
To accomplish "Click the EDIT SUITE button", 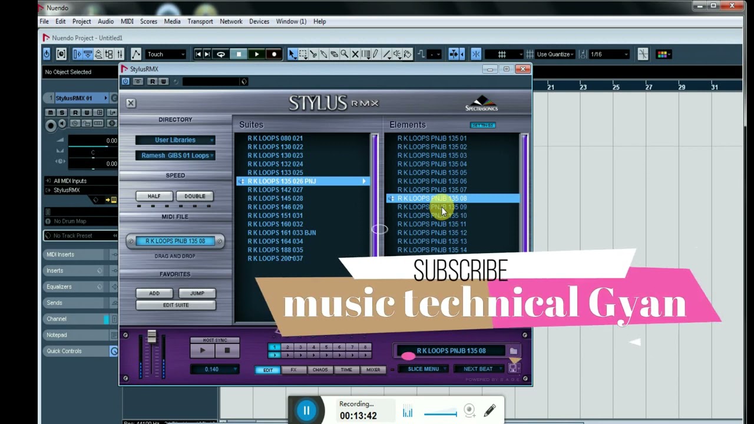I will click(176, 305).
